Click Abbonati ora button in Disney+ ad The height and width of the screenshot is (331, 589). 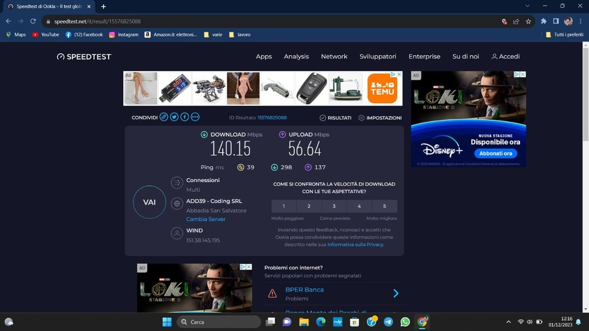[x=495, y=153]
